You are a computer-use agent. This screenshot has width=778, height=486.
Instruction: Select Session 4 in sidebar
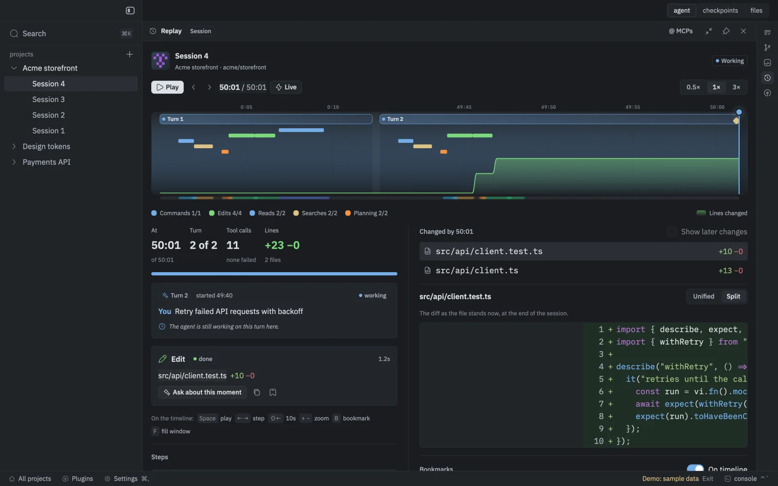click(71, 84)
